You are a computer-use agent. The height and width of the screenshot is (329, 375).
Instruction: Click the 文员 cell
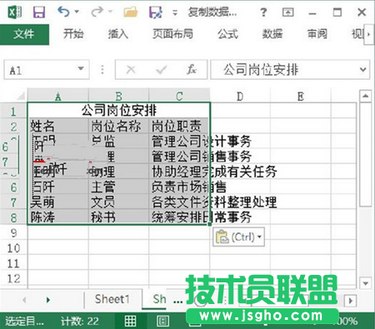[118, 202]
